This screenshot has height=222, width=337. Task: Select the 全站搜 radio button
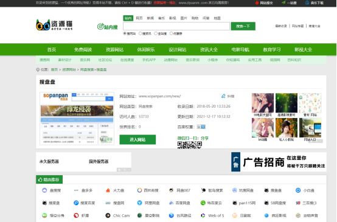click(x=156, y=33)
